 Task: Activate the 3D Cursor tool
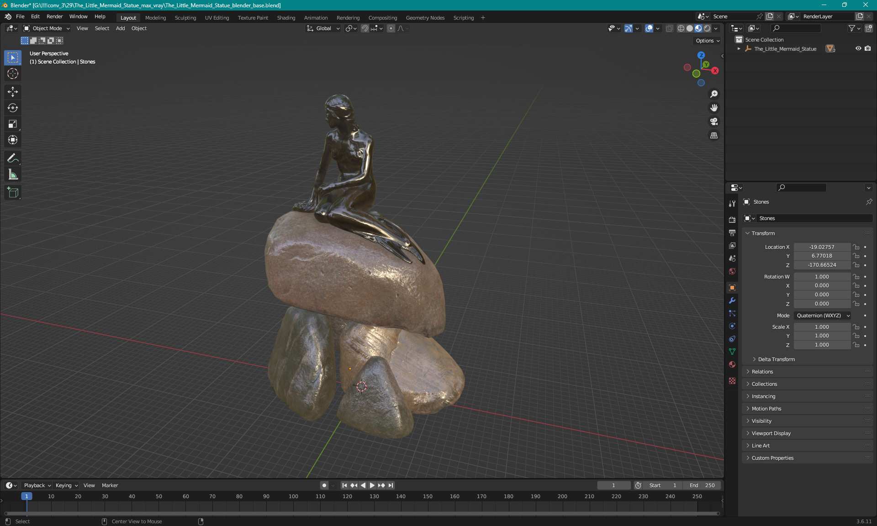point(13,74)
